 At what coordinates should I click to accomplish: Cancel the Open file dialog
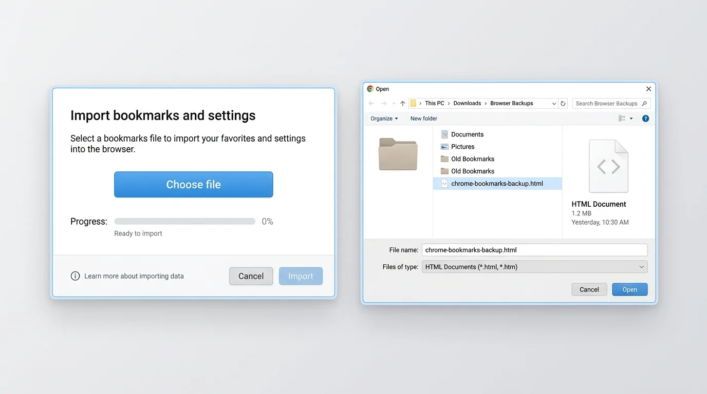[589, 289]
